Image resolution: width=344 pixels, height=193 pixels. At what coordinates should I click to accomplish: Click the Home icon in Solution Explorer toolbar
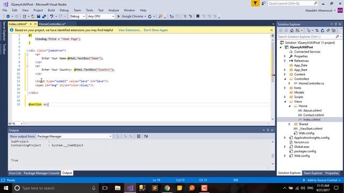(291, 31)
